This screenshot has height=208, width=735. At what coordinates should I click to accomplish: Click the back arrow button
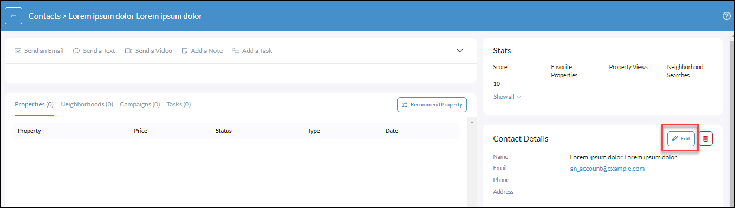click(x=14, y=16)
